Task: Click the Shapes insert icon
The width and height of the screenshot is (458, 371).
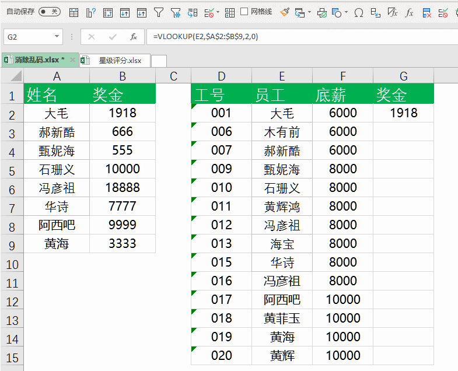Action: [x=337, y=13]
